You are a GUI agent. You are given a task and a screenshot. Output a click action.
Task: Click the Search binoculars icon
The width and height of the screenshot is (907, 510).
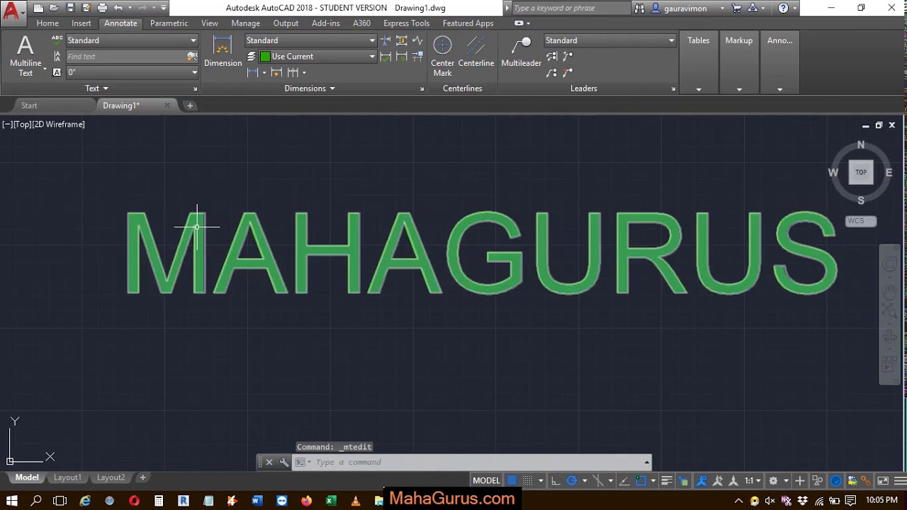point(640,8)
